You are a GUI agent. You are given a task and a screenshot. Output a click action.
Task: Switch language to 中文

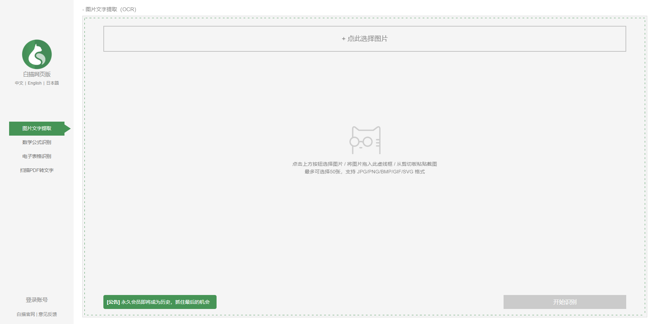tap(19, 83)
